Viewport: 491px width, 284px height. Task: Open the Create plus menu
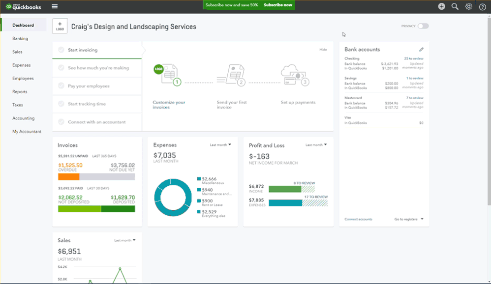click(441, 6)
